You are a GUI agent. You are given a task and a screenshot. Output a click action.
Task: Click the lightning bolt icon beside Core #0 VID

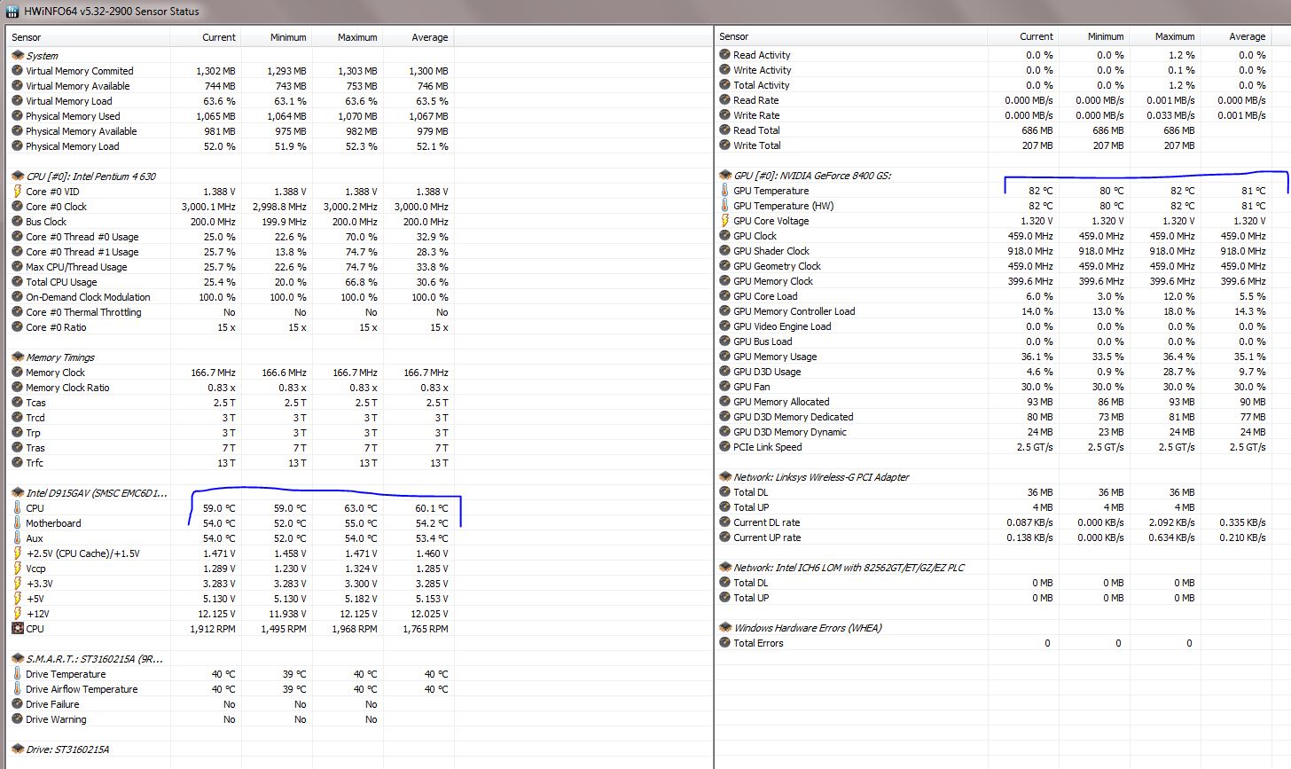pyautogui.click(x=17, y=192)
